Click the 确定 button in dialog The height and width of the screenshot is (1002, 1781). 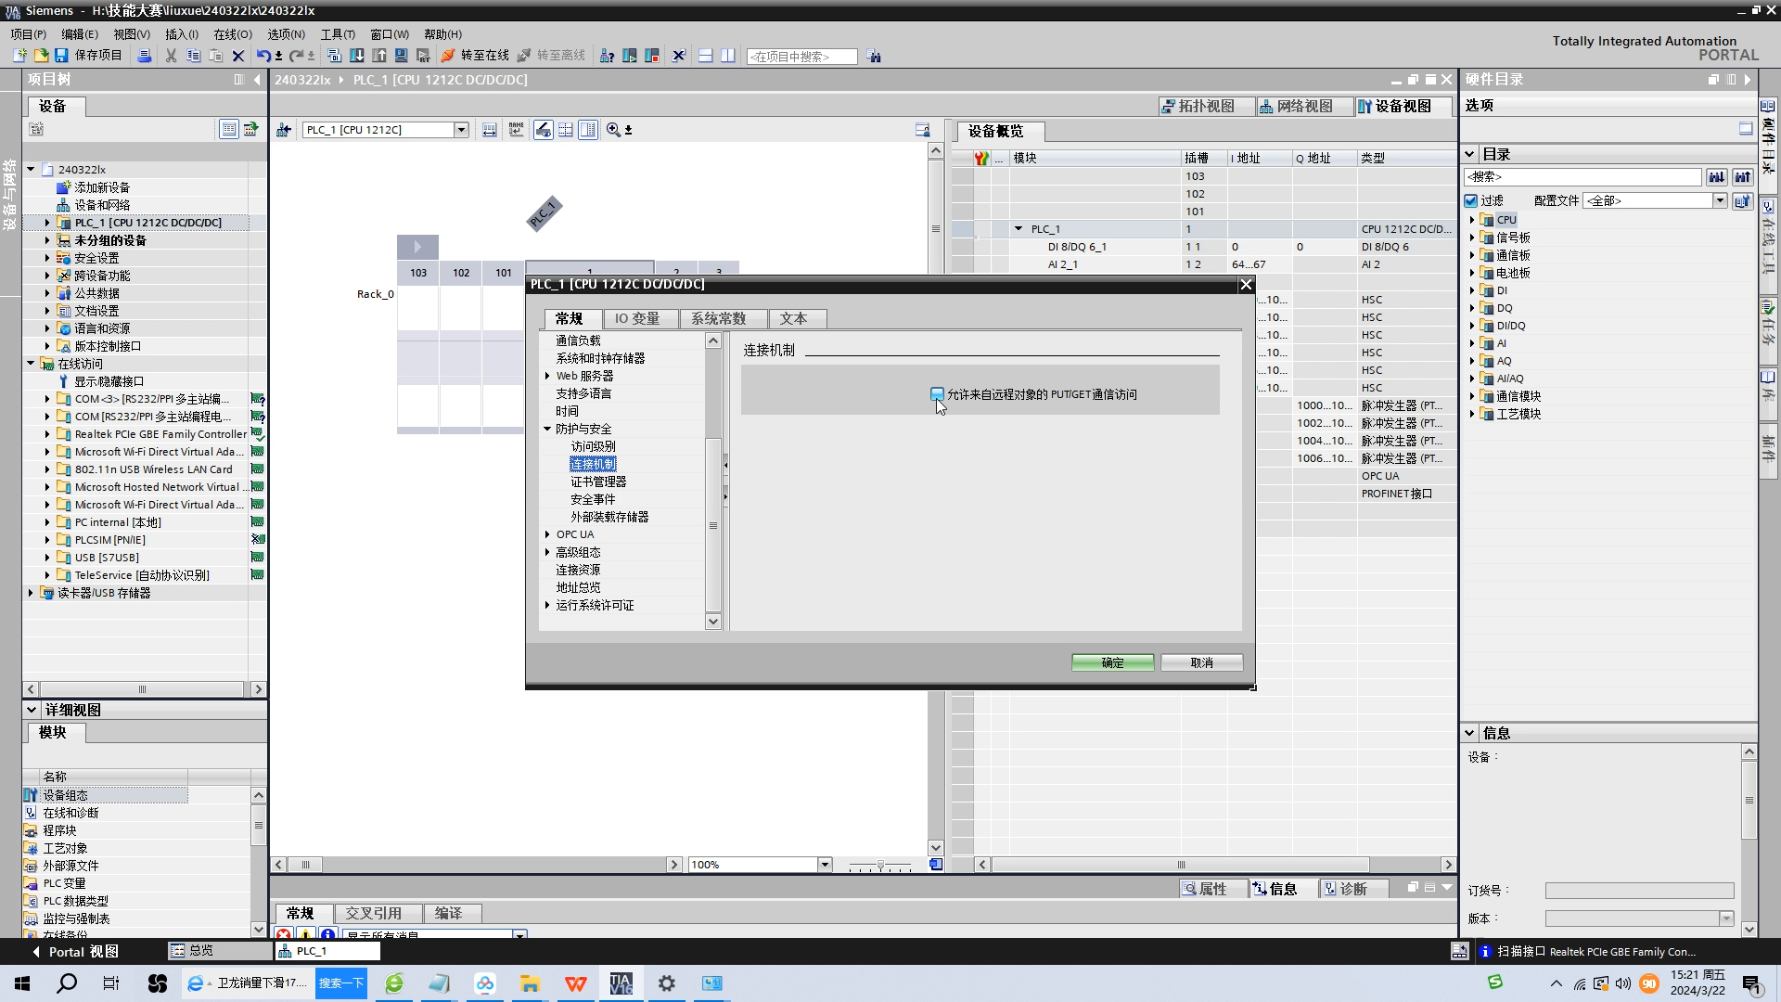click(x=1113, y=662)
